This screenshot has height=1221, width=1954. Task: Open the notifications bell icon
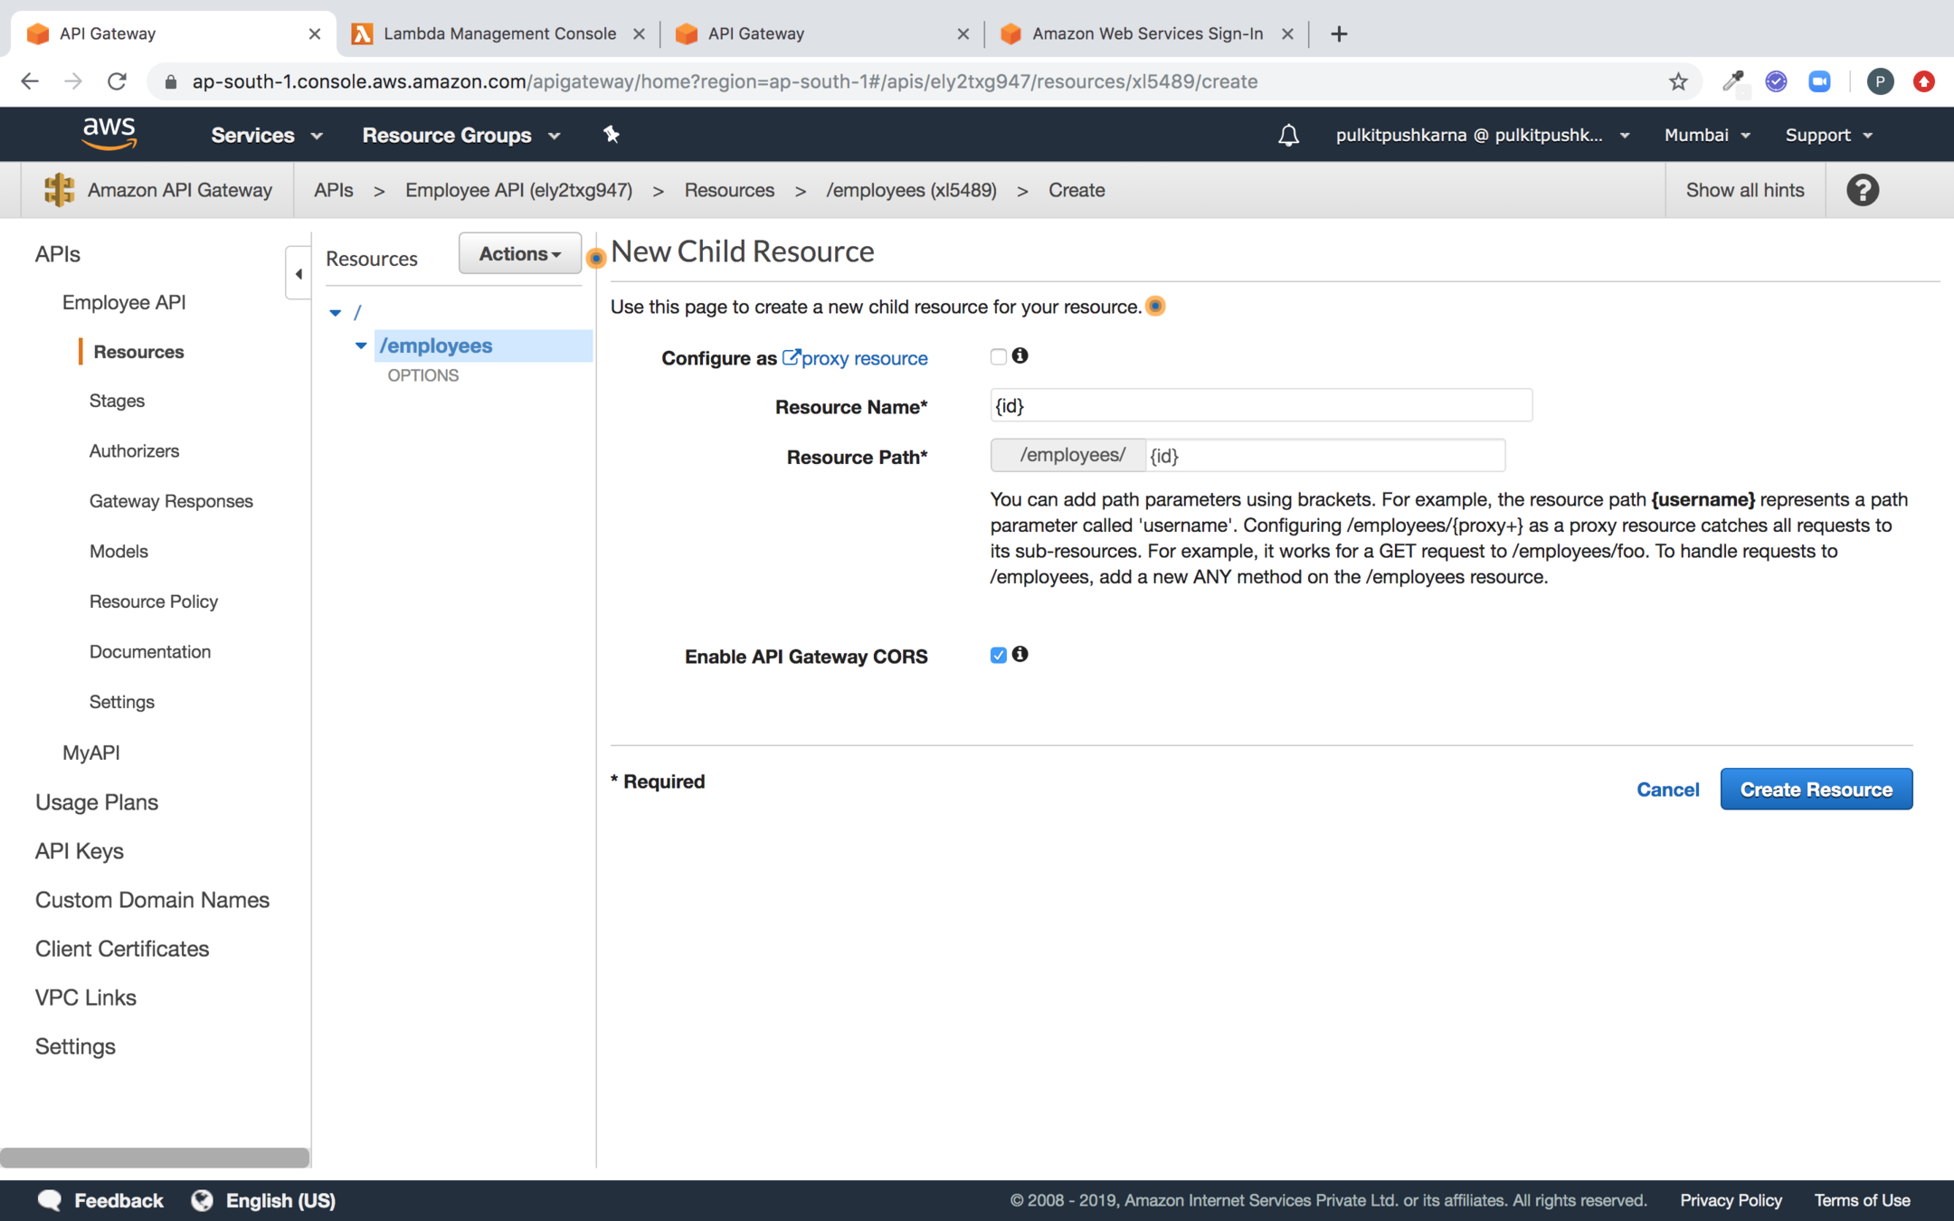(x=1288, y=135)
